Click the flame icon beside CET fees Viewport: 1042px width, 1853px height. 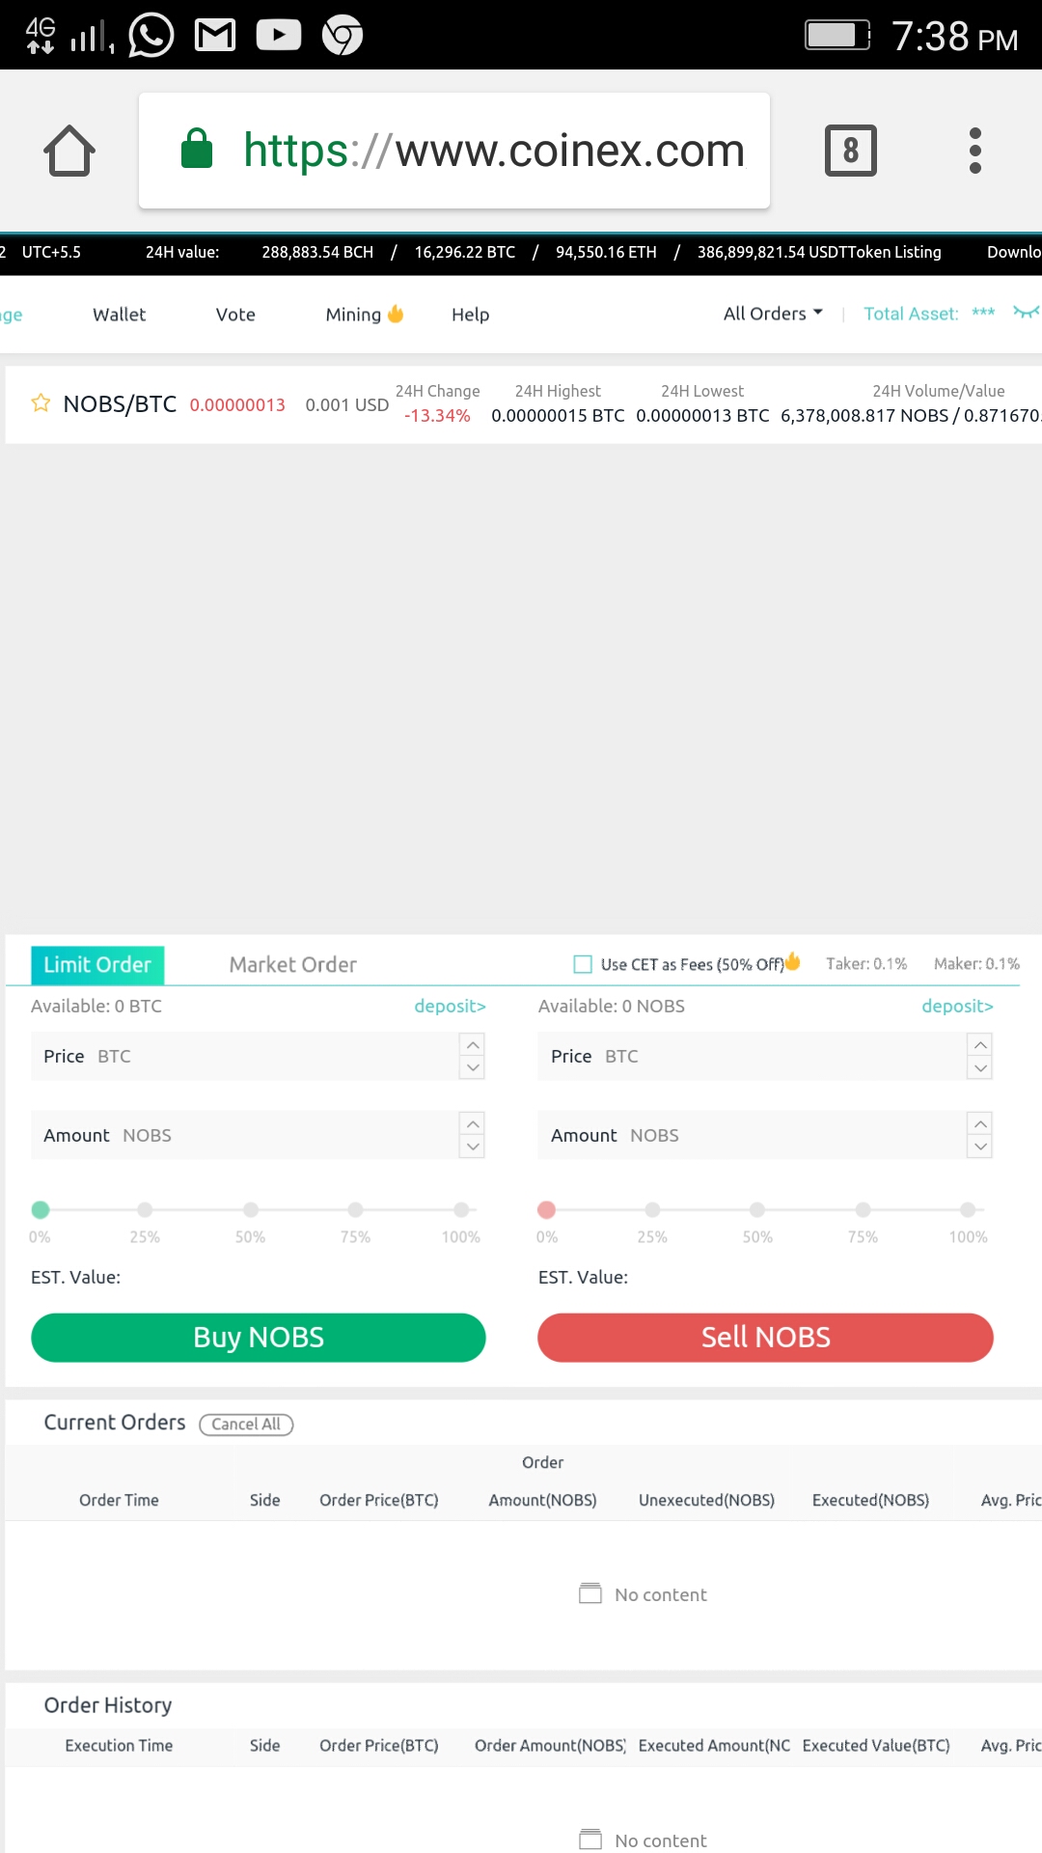click(793, 961)
